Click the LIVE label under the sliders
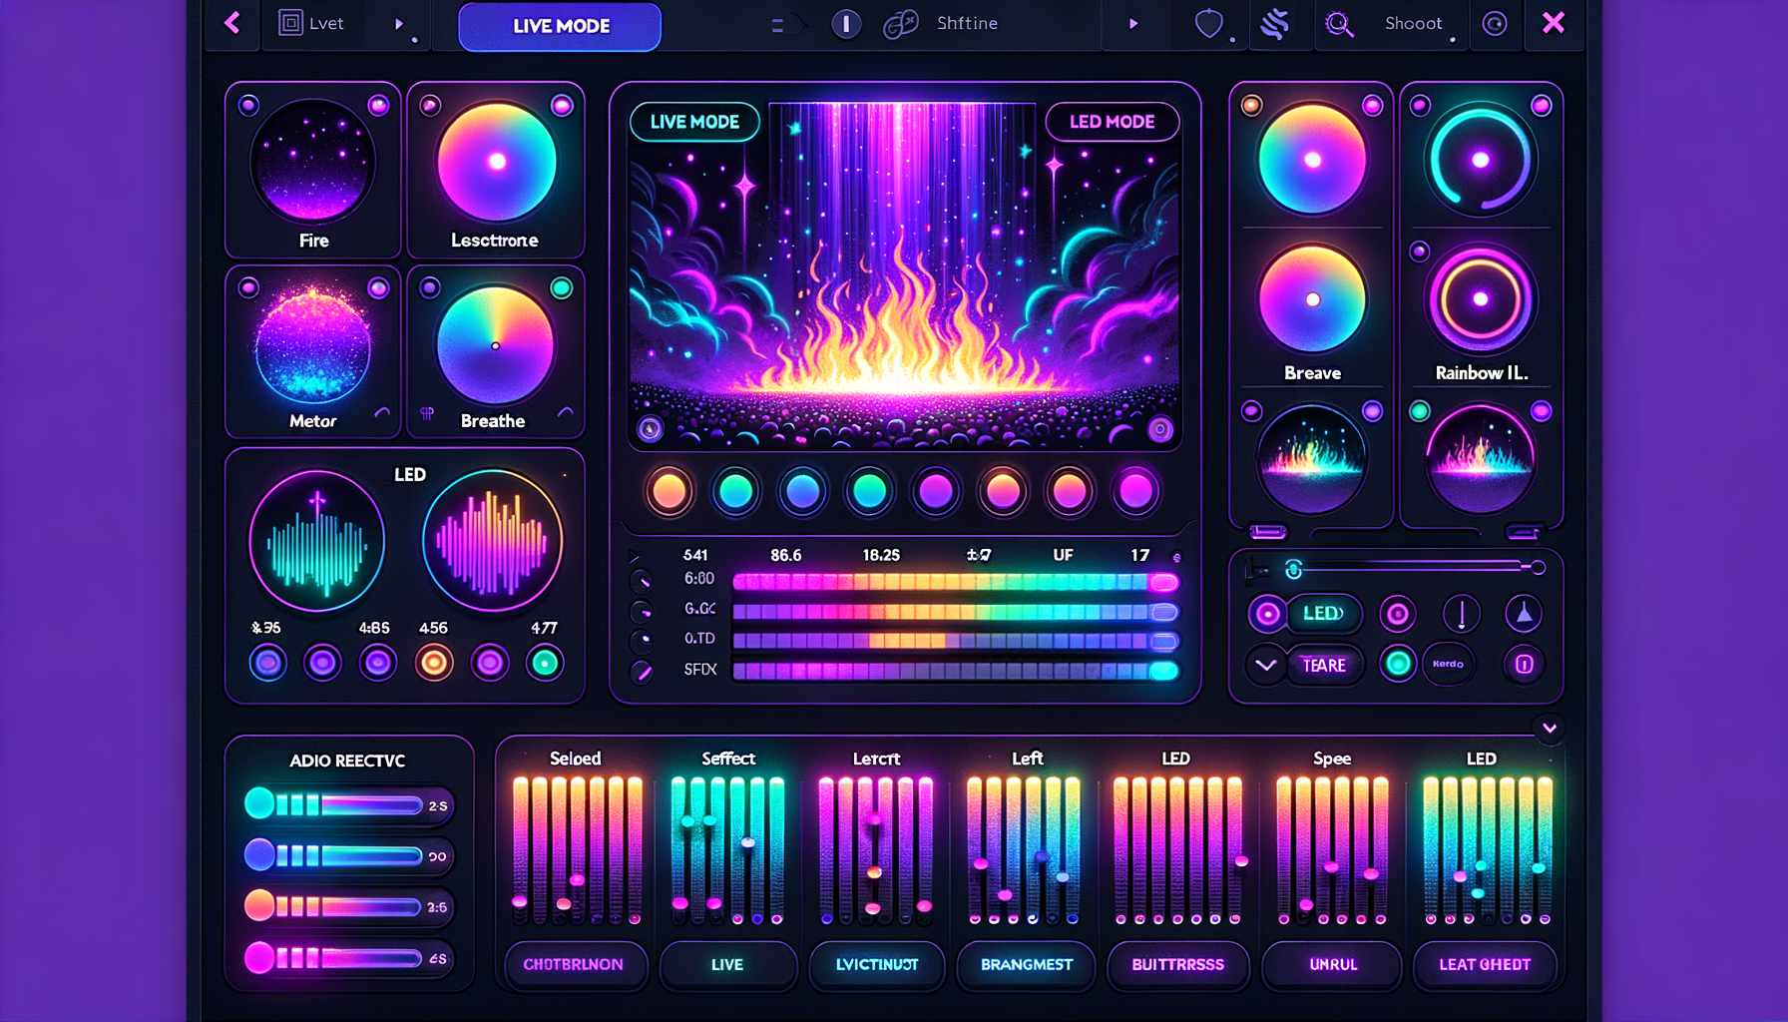Image resolution: width=1788 pixels, height=1022 pixels. point(727,965)
